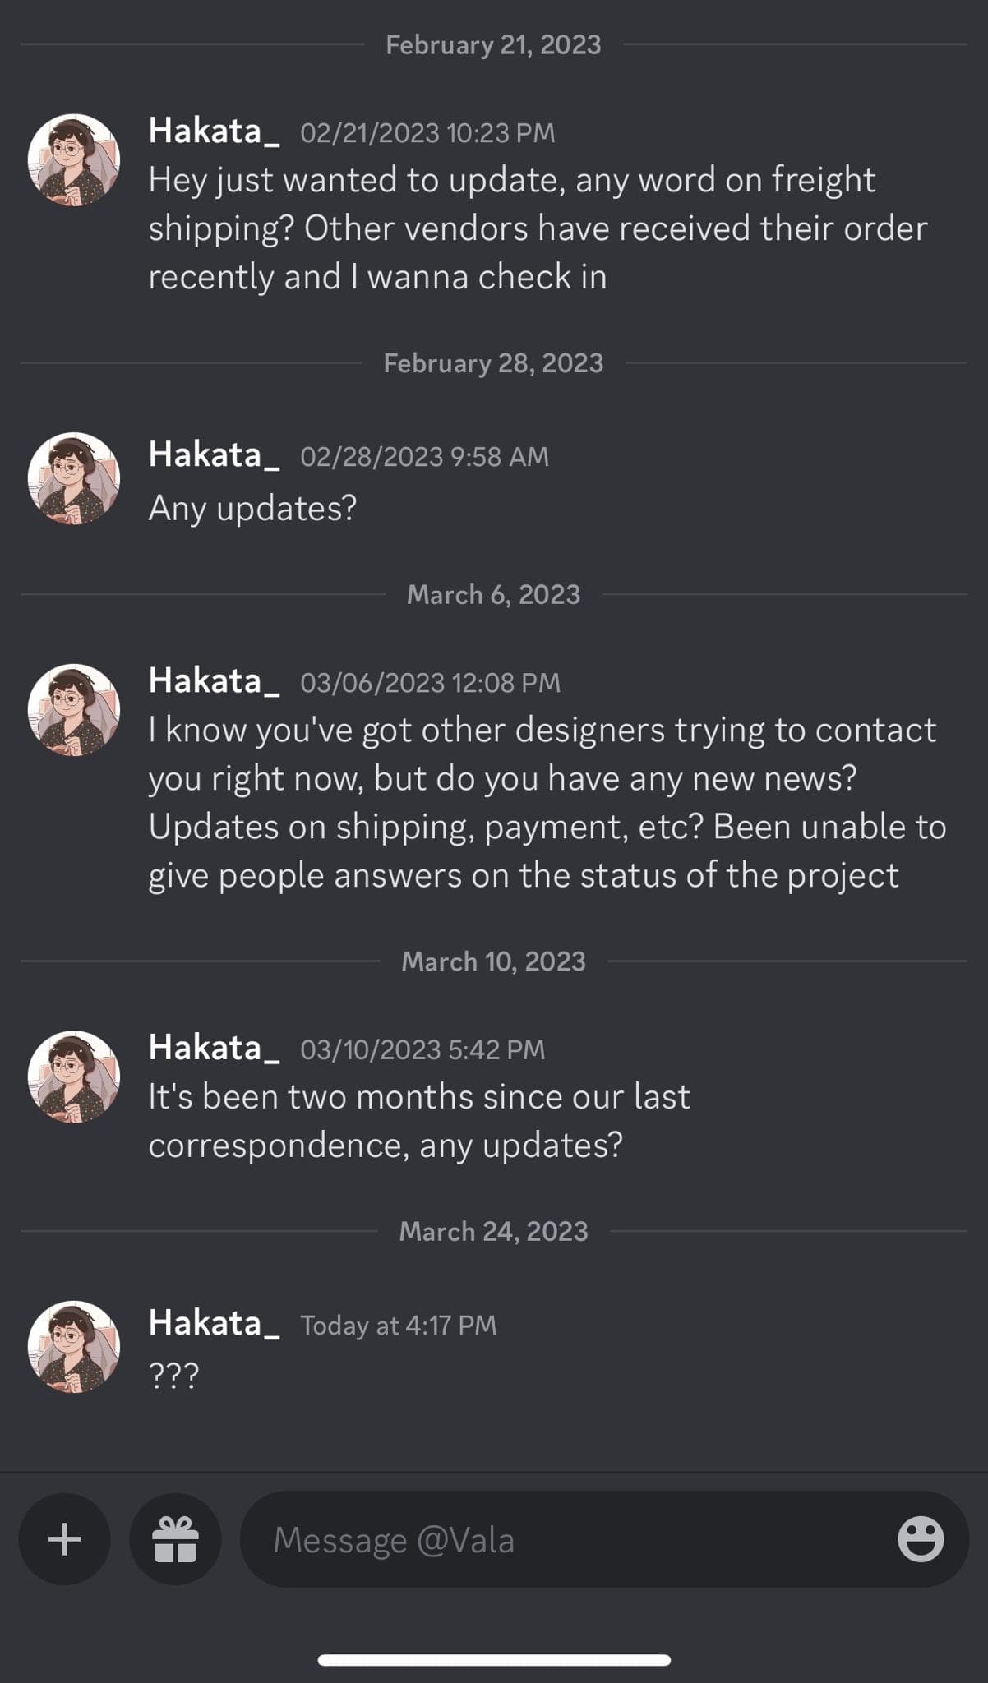
Task: Select Hakata_'s avatar next to 'Any updates?'
Action: coord(74,479)
